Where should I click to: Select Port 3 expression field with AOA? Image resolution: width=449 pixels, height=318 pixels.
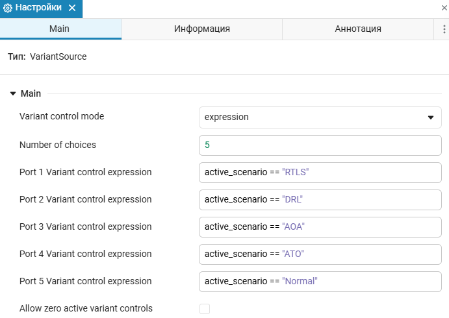click(319, 226)
